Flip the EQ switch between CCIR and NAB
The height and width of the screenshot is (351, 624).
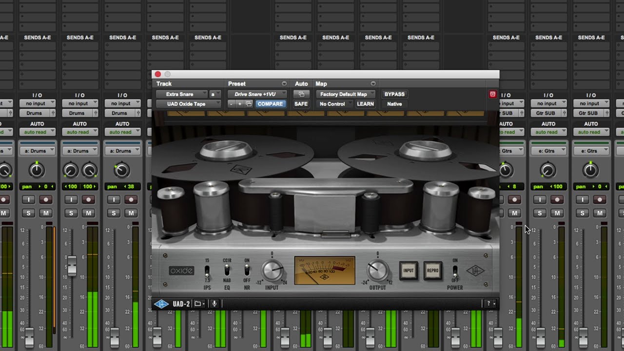227,271
